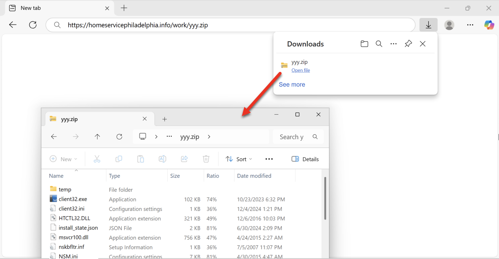Expand chevron after yyy.zip breadcrumb
Screen dimensions: 499x259
[209, 137]
